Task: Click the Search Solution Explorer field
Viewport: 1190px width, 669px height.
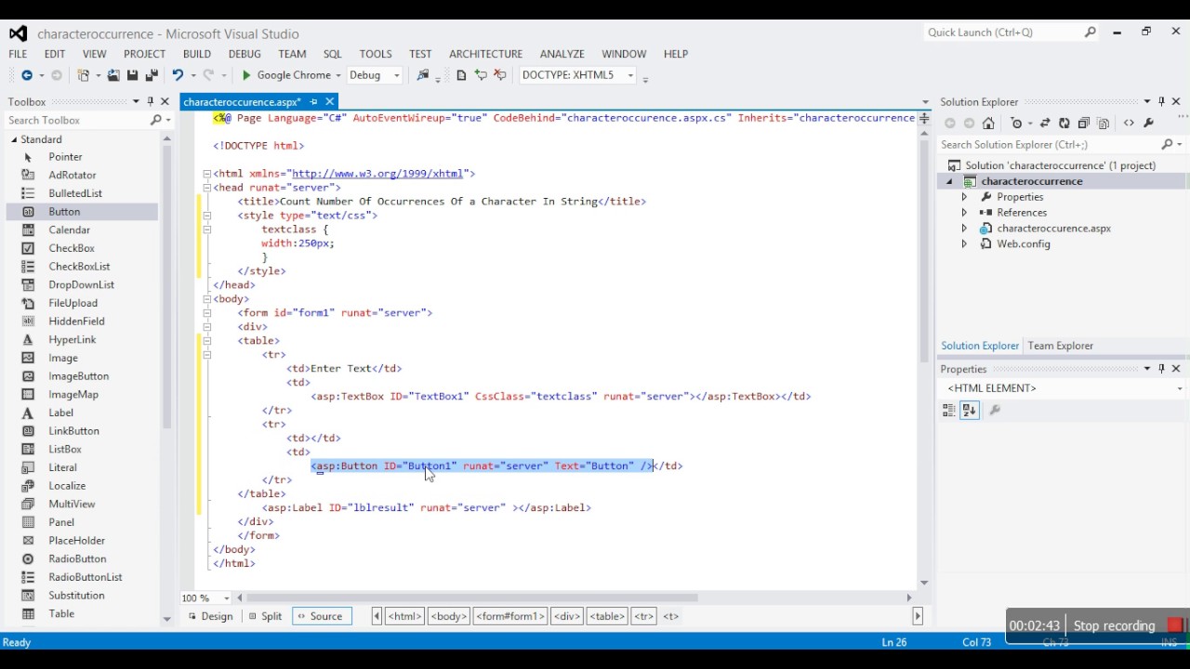Action: tap(1049, 145)
